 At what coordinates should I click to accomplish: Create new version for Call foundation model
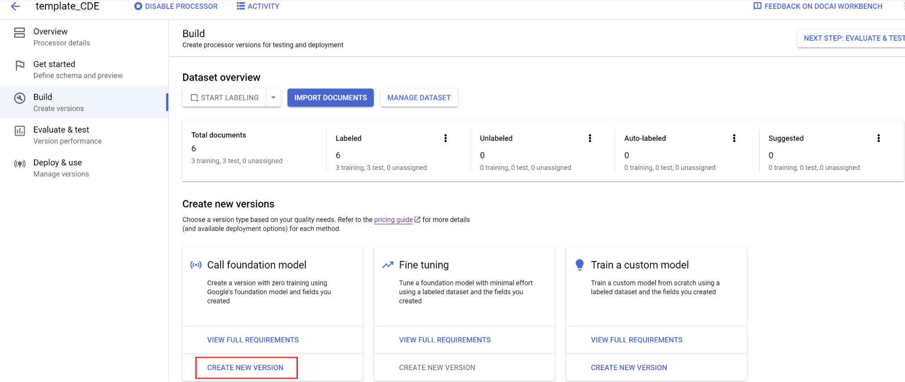click(x=245, y=367)
